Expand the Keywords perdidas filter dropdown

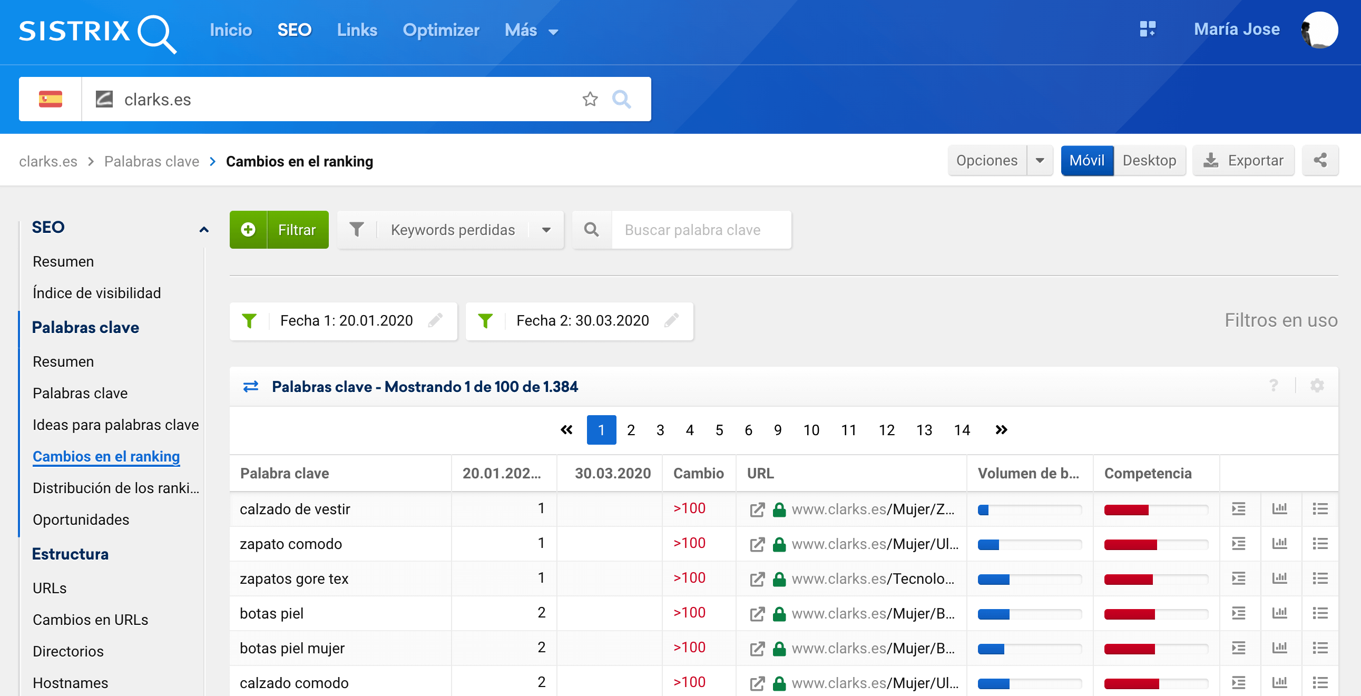point(546,230)
